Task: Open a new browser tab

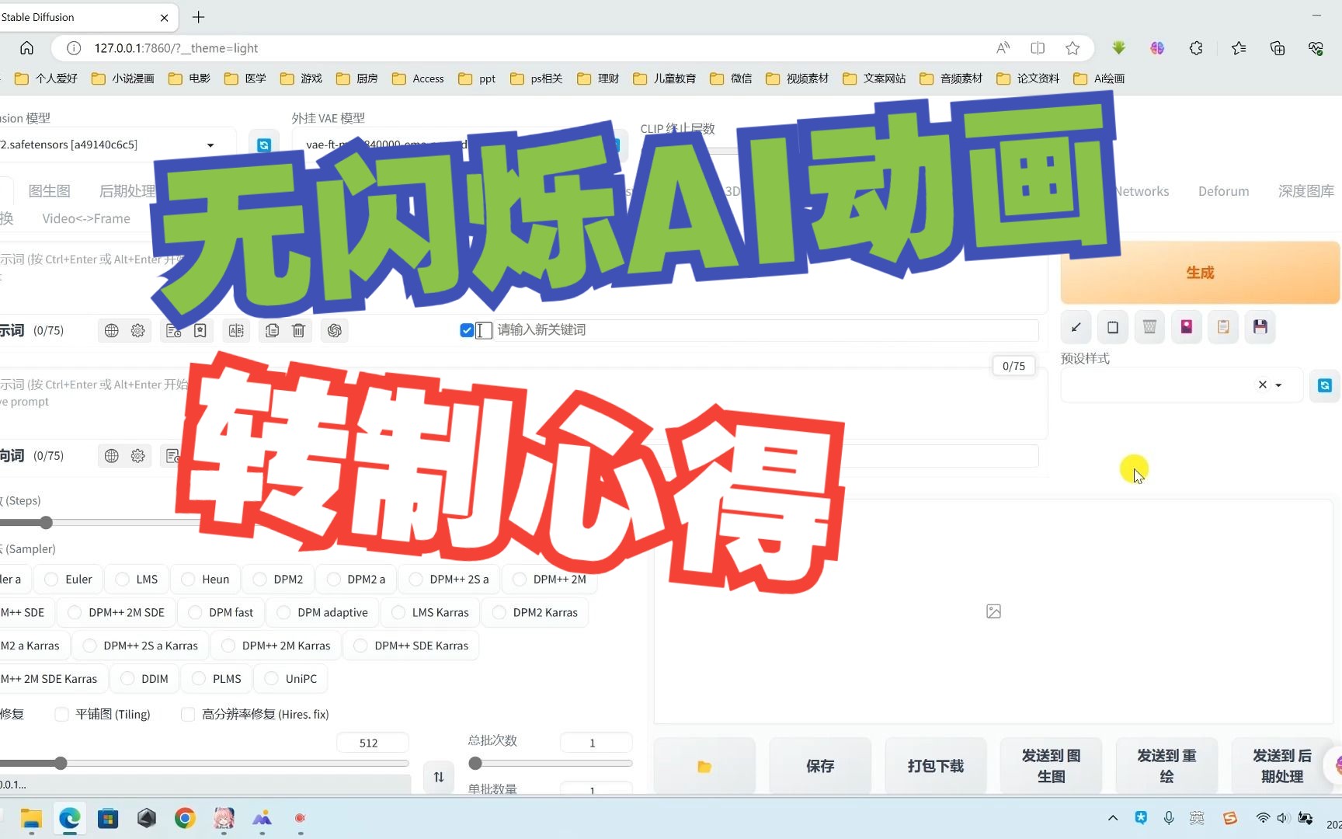Action: coord(199,17)
